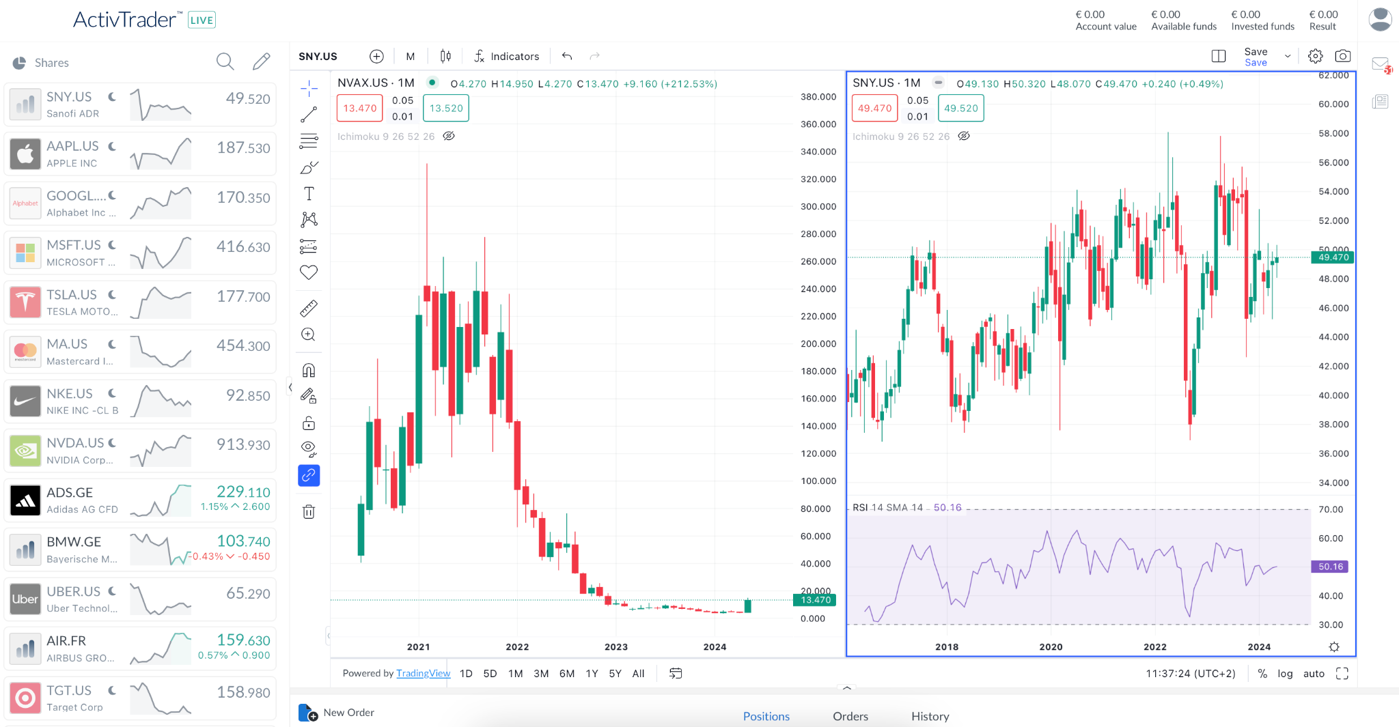Toggle the drawings sync link button

309,475
